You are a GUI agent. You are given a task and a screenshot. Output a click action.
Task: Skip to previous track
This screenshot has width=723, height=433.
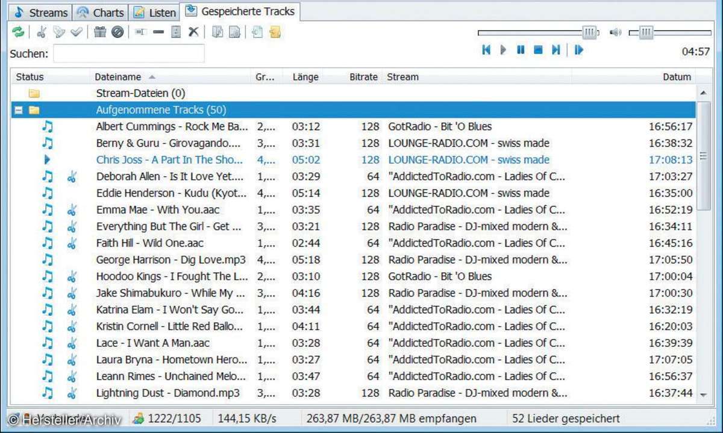(x=486, y=50)
